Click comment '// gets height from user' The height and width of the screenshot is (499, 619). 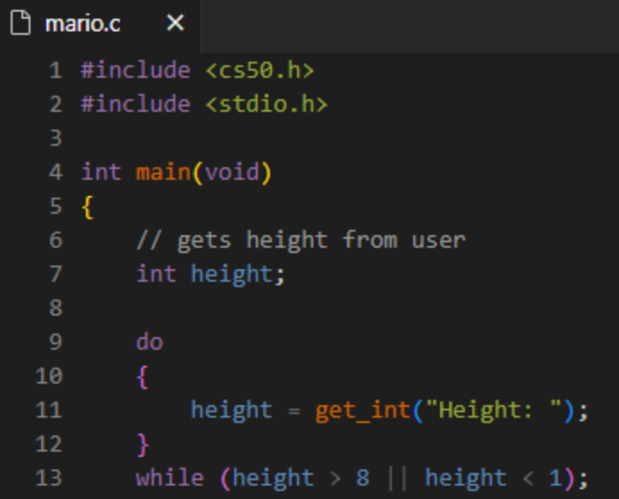point(301,240)
